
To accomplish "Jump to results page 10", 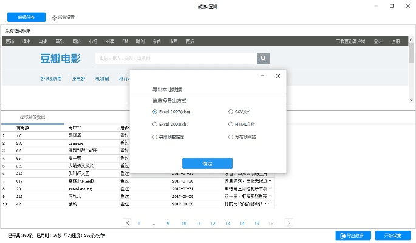I will [x=184, y=224].
